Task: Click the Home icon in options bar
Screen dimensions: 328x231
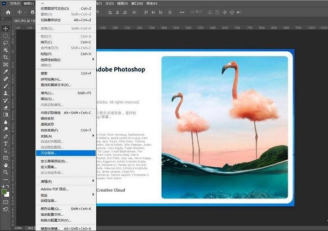Action: 8,12
